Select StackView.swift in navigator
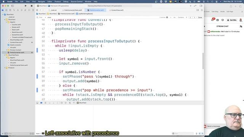 [17, 32]
